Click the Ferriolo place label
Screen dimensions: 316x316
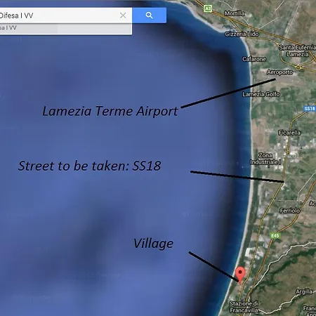click(290, 211)
